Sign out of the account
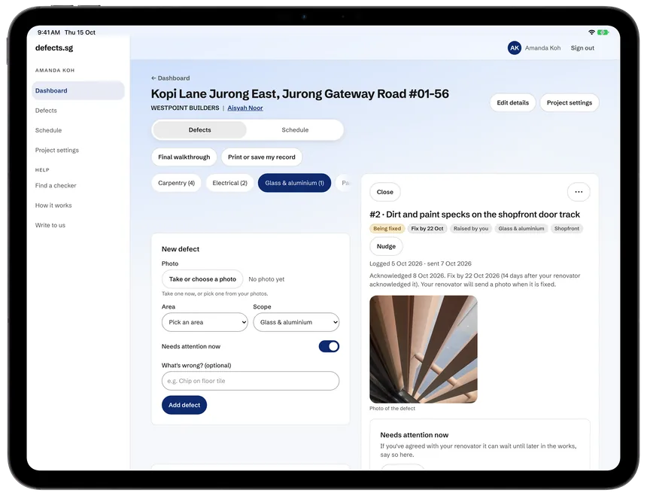Screen dimensions: 647x496 tap(582, 48)
